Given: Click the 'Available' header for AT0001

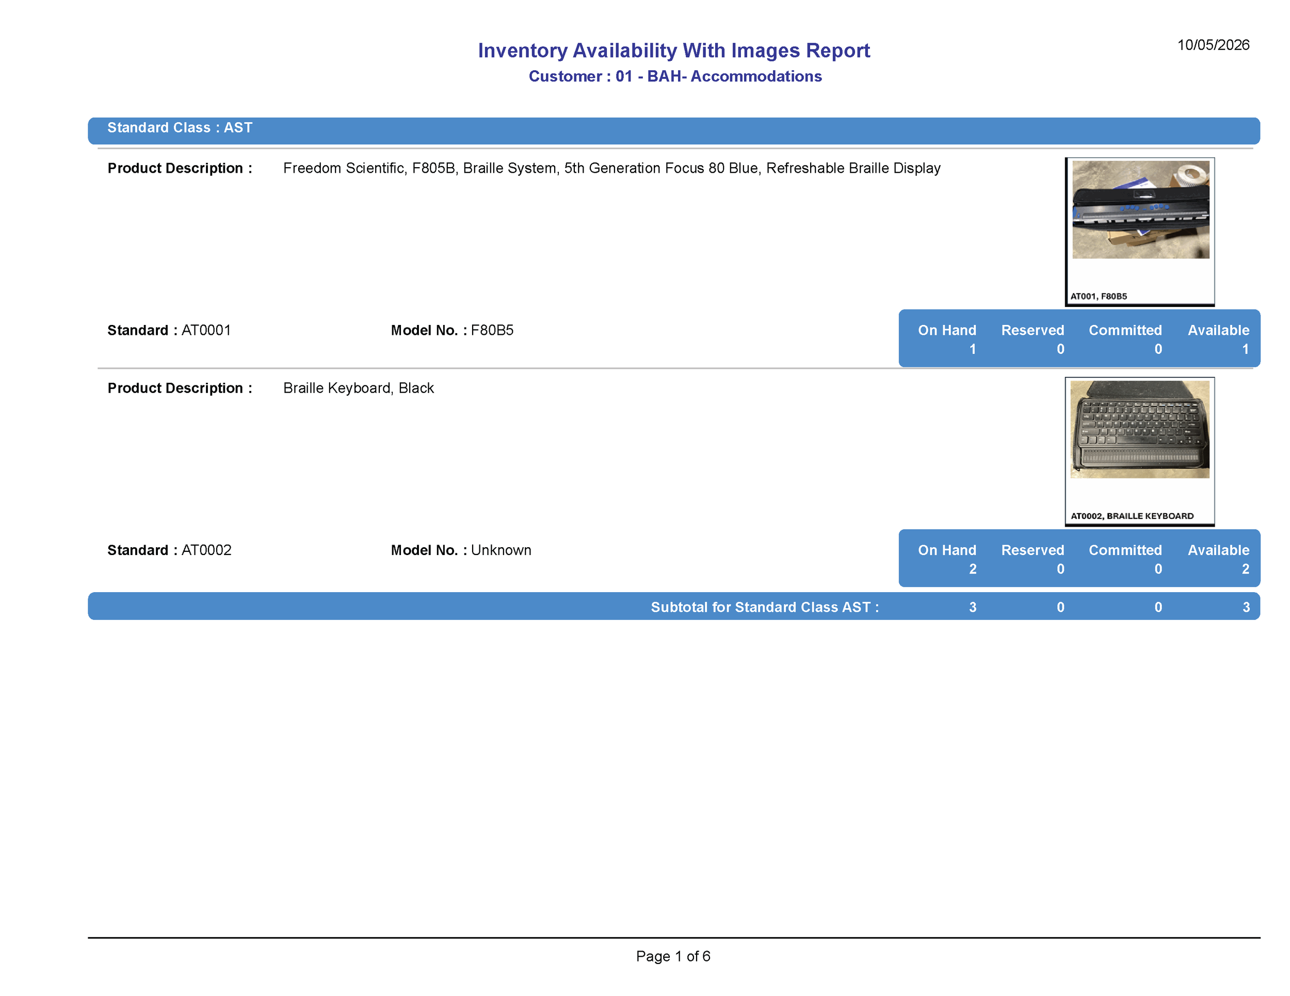Looking at the screenshot, I should (x=1218, y=330).
